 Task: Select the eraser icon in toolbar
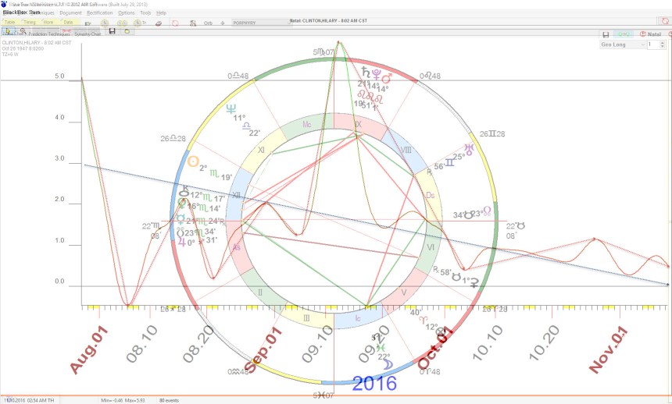pyautogui.click(x=159, y=23)
